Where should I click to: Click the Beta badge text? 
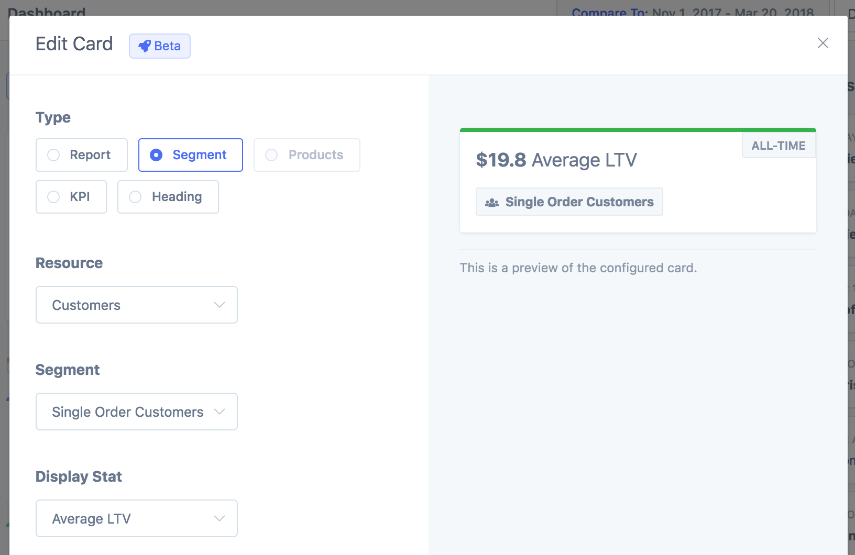(167, 46)
